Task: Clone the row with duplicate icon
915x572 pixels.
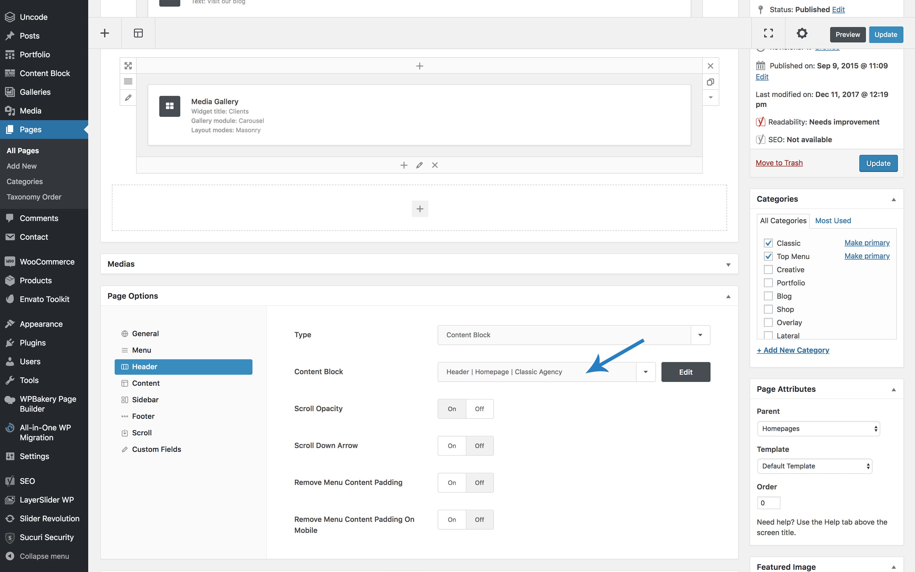Action: [710, 82]
